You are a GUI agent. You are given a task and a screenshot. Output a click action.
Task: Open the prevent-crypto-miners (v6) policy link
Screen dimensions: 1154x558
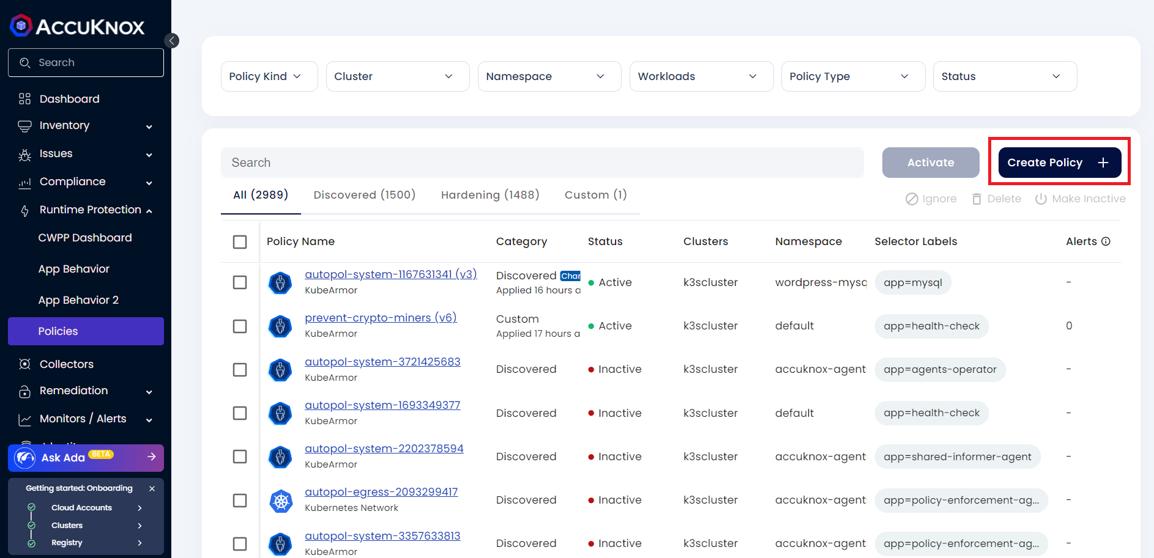tap(381, 318)
